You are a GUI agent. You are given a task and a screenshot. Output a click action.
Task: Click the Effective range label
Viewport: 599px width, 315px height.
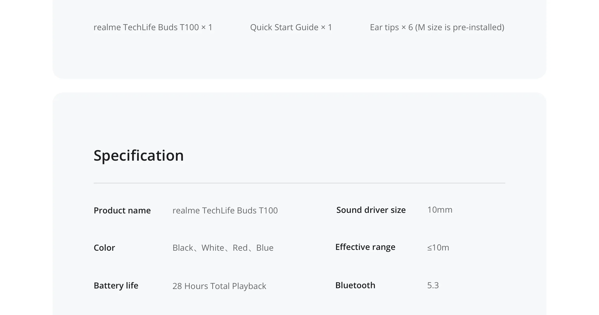[365, 247]
